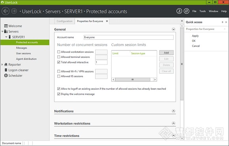The width and height of the screenshot is (229, 146).
Task: Toggle Allow to logoff an existing session checkbox
Action: (x=59, y=89)
